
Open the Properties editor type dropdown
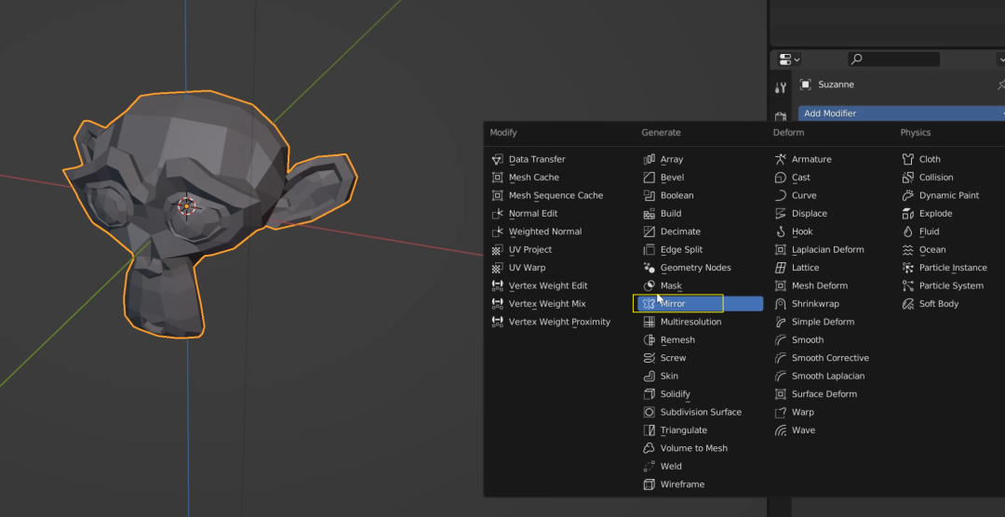click(x=789, y=60)
